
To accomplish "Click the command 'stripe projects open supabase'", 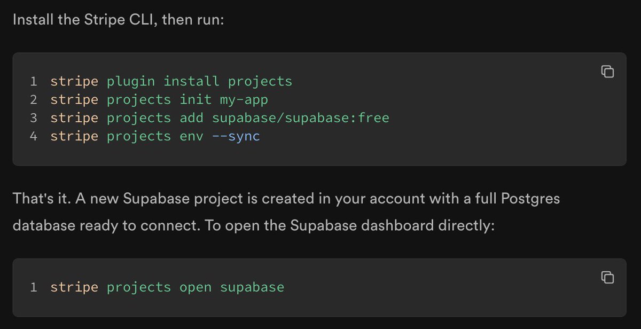I will [x=167, y=287].
